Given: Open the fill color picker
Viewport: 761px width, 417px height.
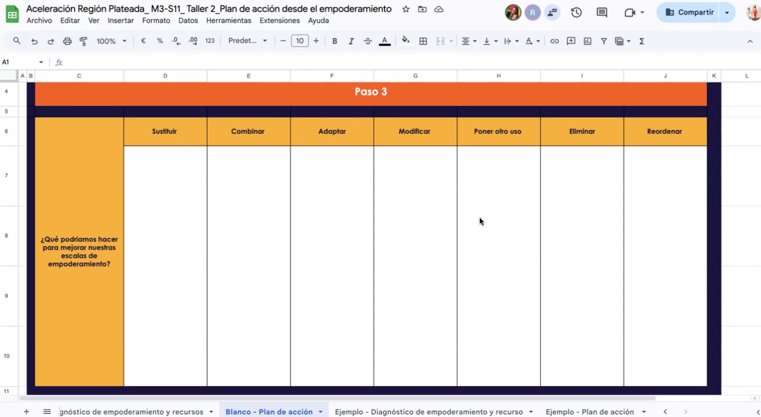Looking at the screenshot, I should (405, 41).
